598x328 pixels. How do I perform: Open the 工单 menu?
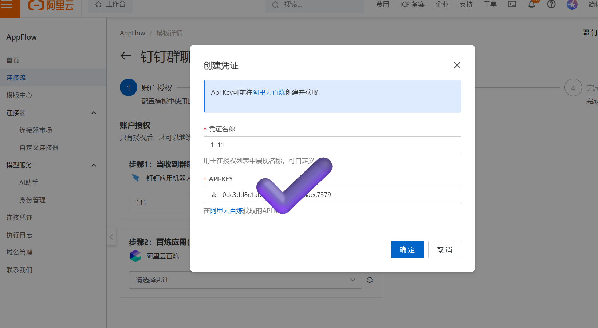click(490, 4)
